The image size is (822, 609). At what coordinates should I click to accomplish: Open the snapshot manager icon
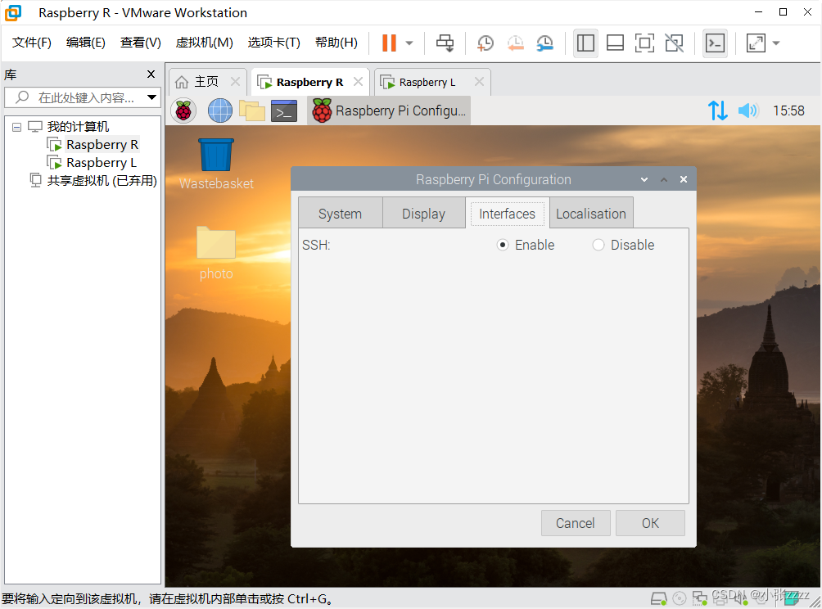point(545,43)
